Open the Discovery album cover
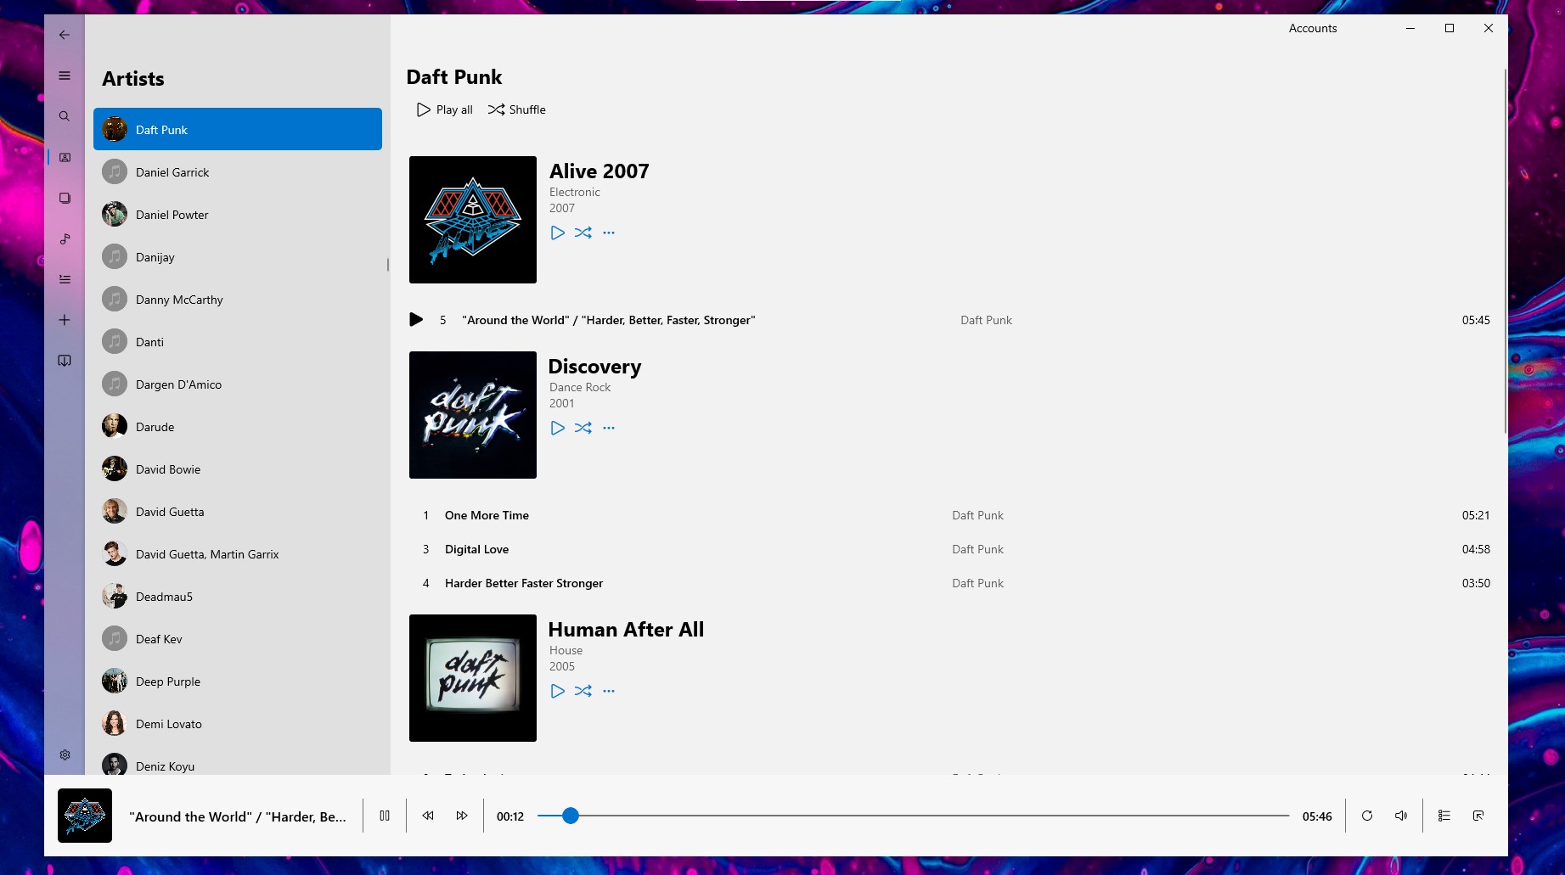1565x875 pixels. coord(473,415)
